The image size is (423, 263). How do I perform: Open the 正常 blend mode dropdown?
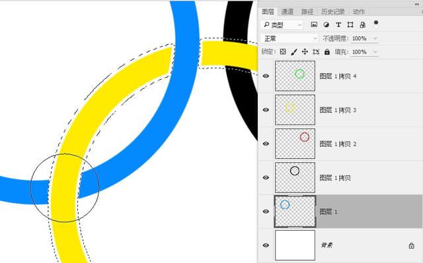[x=289, y=38]
